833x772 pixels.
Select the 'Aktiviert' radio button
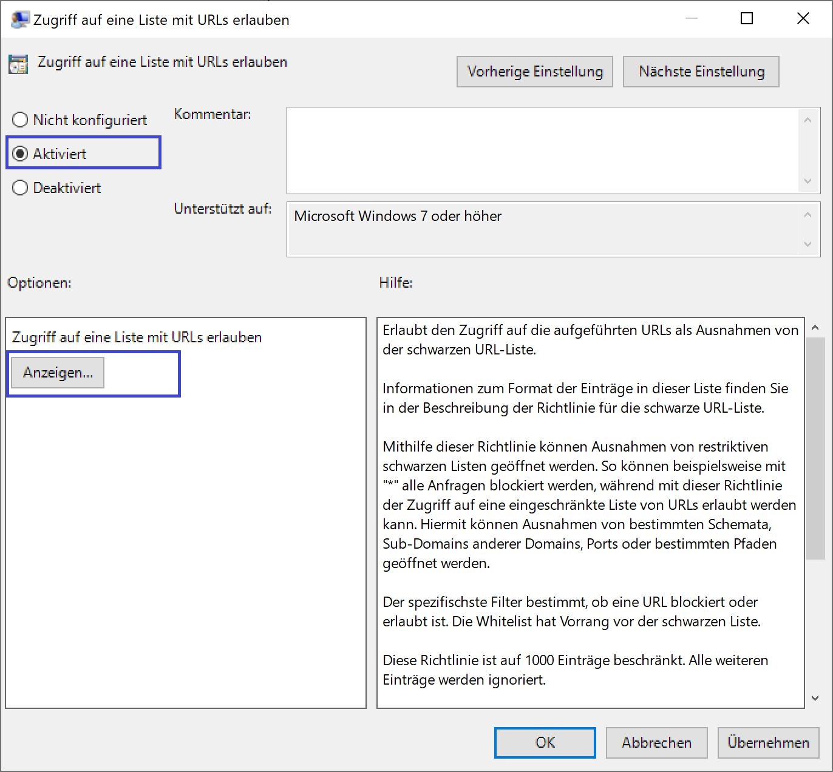20,154
